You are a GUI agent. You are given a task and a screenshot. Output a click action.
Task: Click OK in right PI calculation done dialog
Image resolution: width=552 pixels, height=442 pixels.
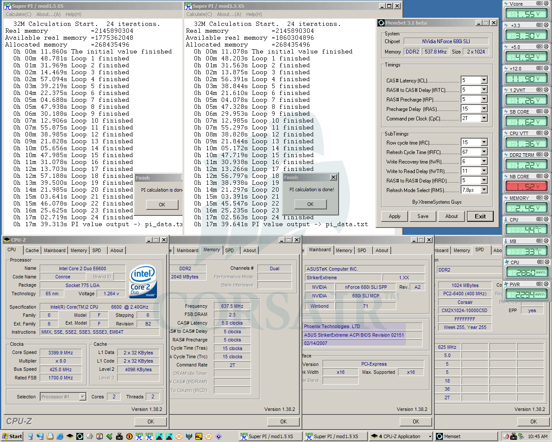310,204
